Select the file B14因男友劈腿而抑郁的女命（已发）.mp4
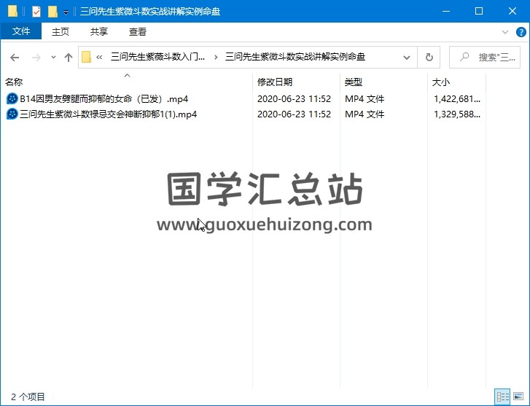530x406 pixels. pyautogui.click(x=104, y=98)
